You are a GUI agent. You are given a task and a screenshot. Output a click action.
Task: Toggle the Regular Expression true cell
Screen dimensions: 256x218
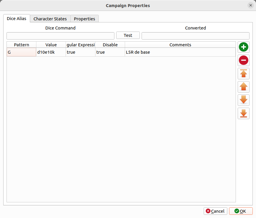point(80,52)
